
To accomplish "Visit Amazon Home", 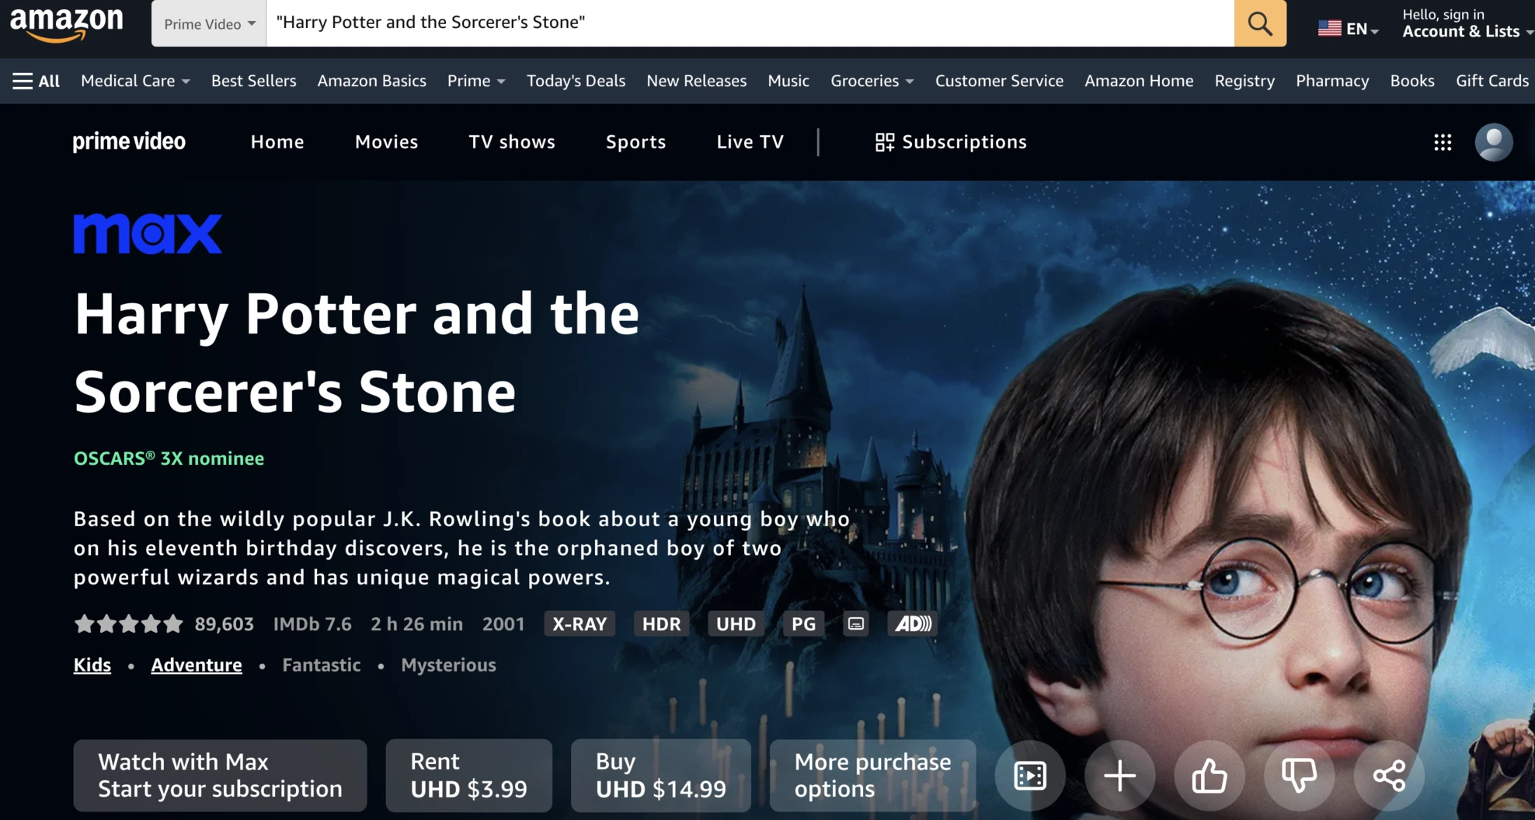I will [x=1139, y=81].
